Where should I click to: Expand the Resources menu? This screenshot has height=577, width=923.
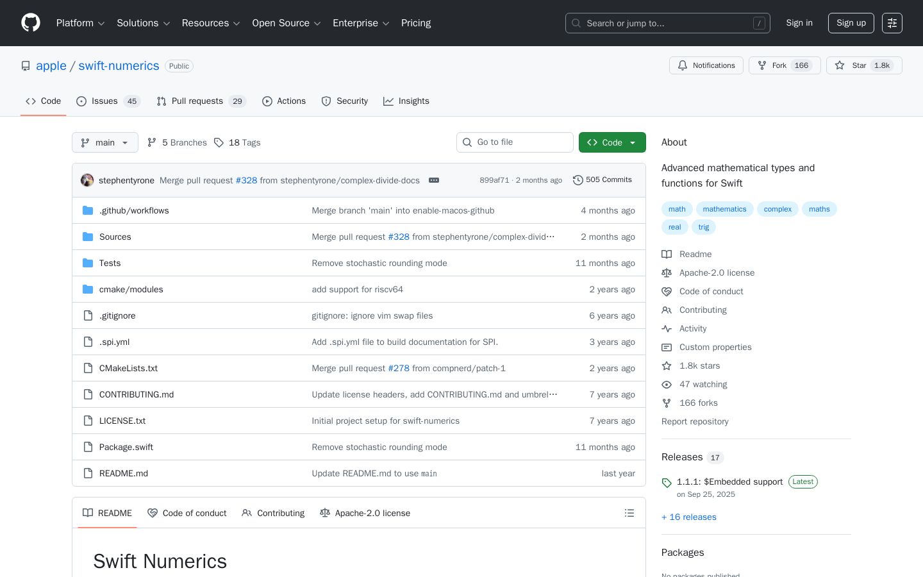[x=211, y=23]
